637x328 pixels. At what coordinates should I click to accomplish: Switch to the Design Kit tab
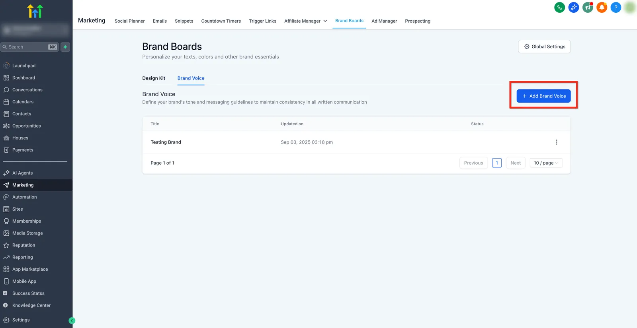coord(154,78)
